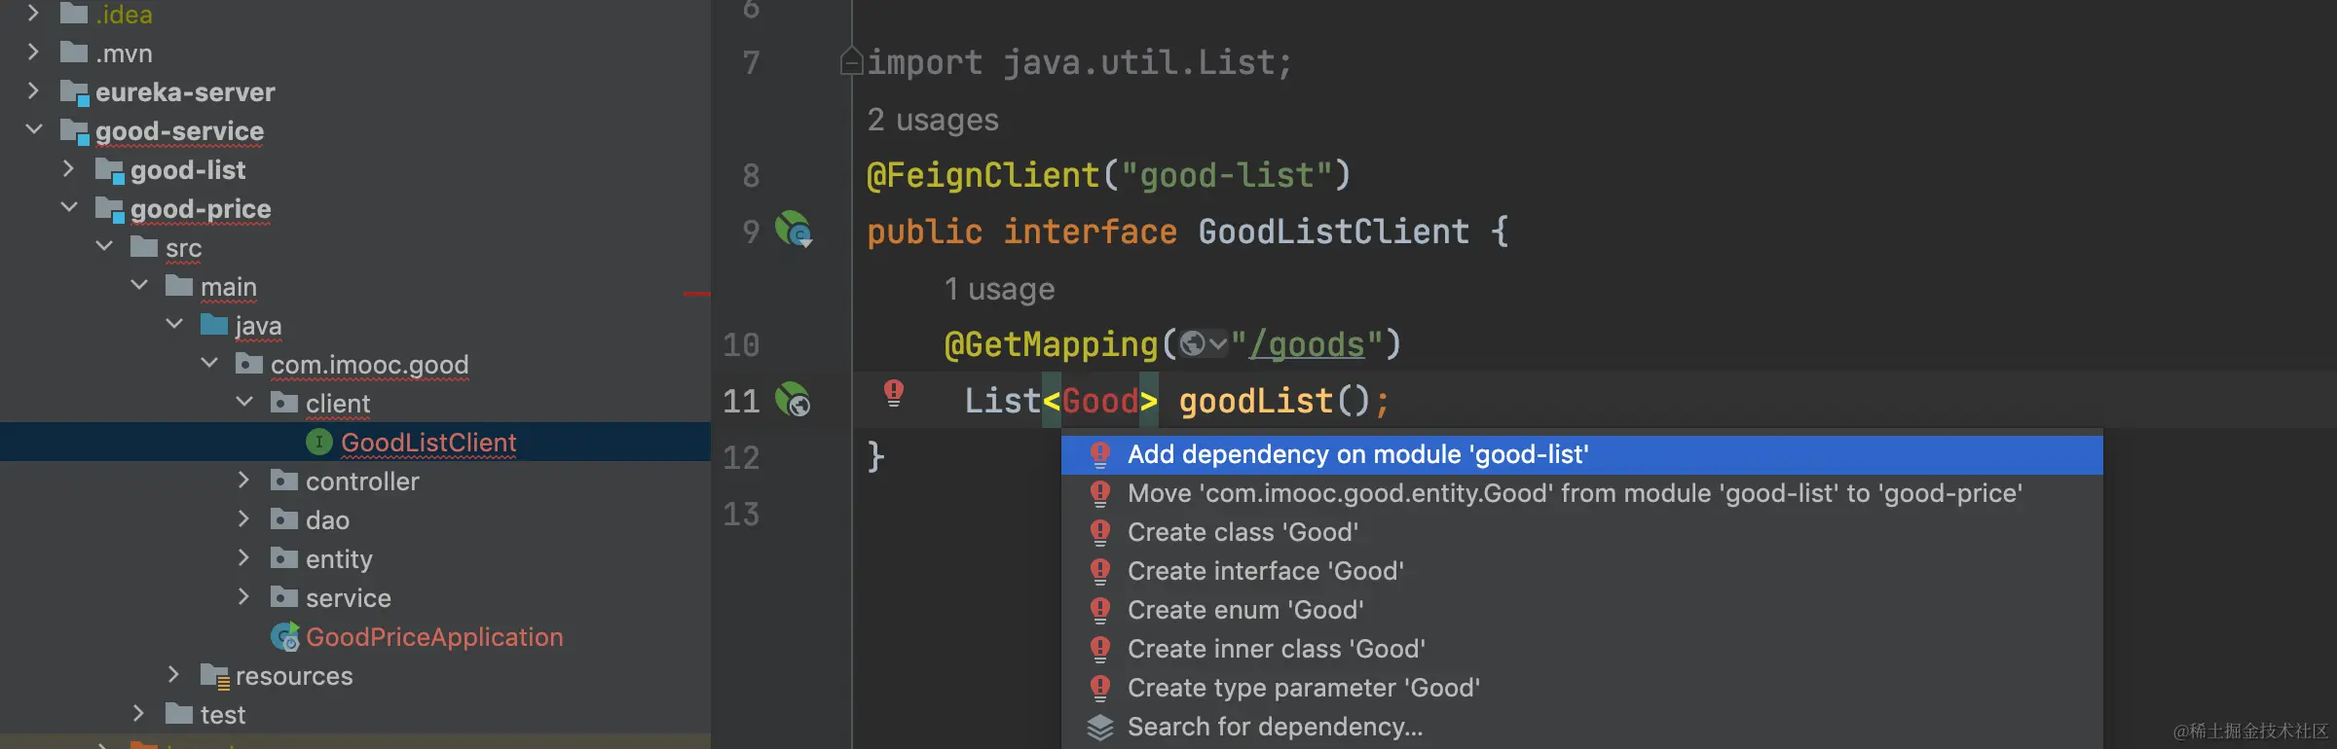Choose Add dependency on module 'good-list'
This screenshot has width=2337, height=749.
pos(1581,454)
